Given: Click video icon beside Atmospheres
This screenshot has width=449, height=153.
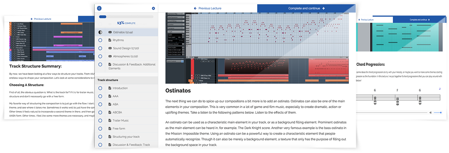Looking at the screenshot, I should 110,56.
